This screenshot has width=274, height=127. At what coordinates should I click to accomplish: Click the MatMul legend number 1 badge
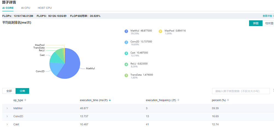tap(126, 31)
